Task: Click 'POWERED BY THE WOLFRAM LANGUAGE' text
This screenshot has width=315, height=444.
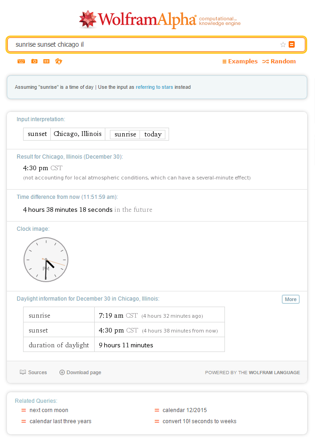Action: [x=253, y=373]
